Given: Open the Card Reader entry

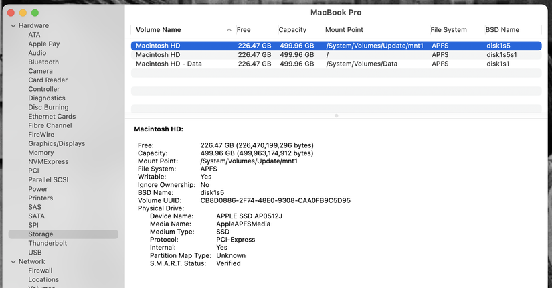Looking at the screenshot, I should pos(48,80).
